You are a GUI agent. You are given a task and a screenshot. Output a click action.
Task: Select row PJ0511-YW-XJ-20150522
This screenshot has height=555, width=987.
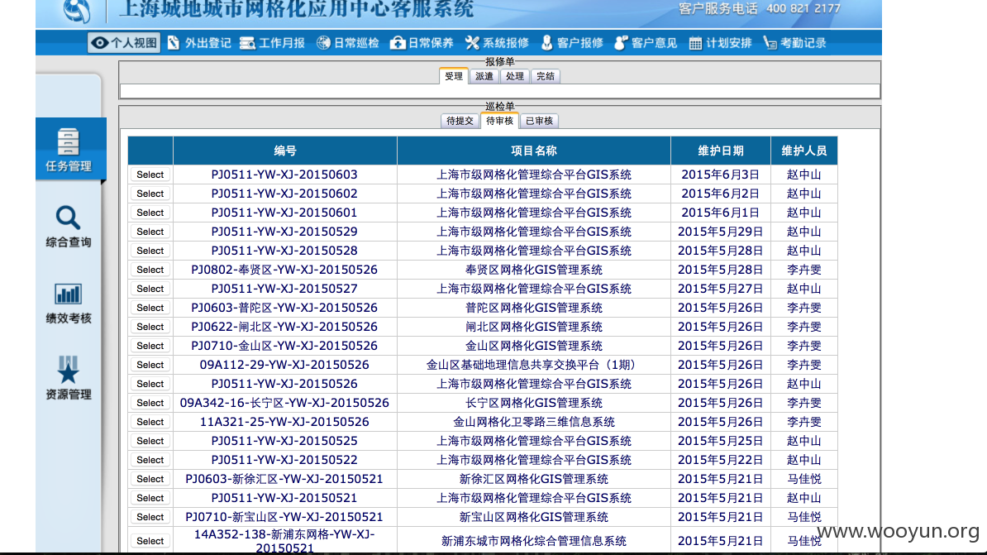point(150,460)
